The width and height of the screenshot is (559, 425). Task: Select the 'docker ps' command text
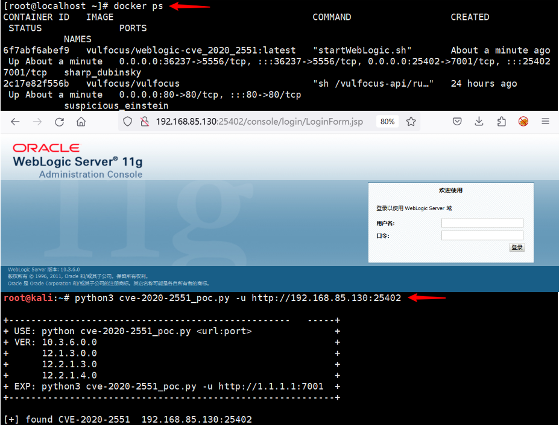click(x=138, y=6)
